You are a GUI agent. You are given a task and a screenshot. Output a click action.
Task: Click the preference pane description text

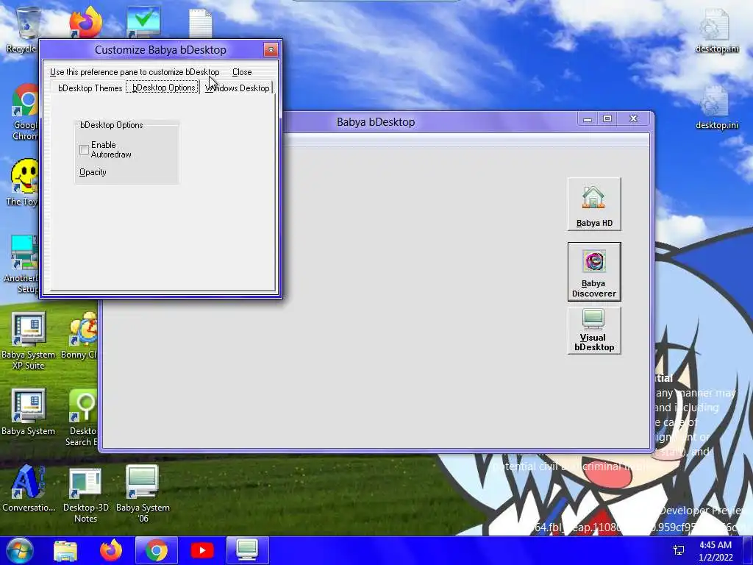[135, 72]
